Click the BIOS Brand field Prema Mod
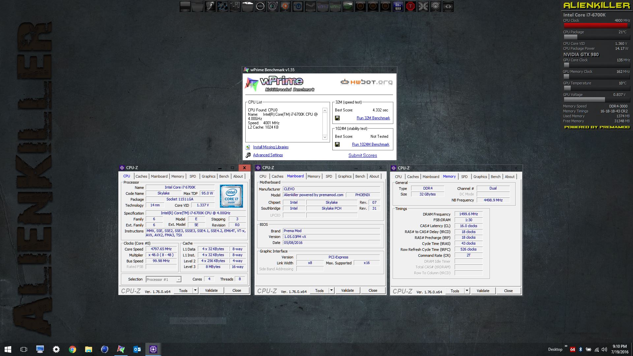Image resolution: width=633 pixels, height=356 pixels. [x=331, y=231]
